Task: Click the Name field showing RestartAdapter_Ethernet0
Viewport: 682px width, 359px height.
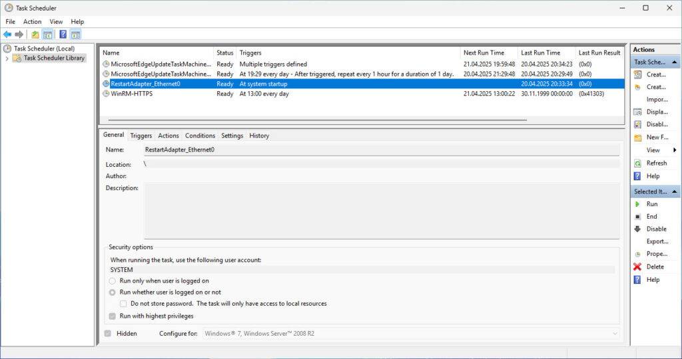Action: [382, 150]
